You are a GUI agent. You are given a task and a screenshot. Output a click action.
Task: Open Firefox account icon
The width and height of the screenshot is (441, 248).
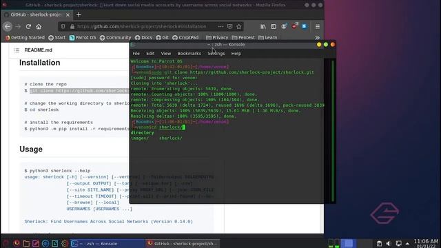[x=284, y=26]
